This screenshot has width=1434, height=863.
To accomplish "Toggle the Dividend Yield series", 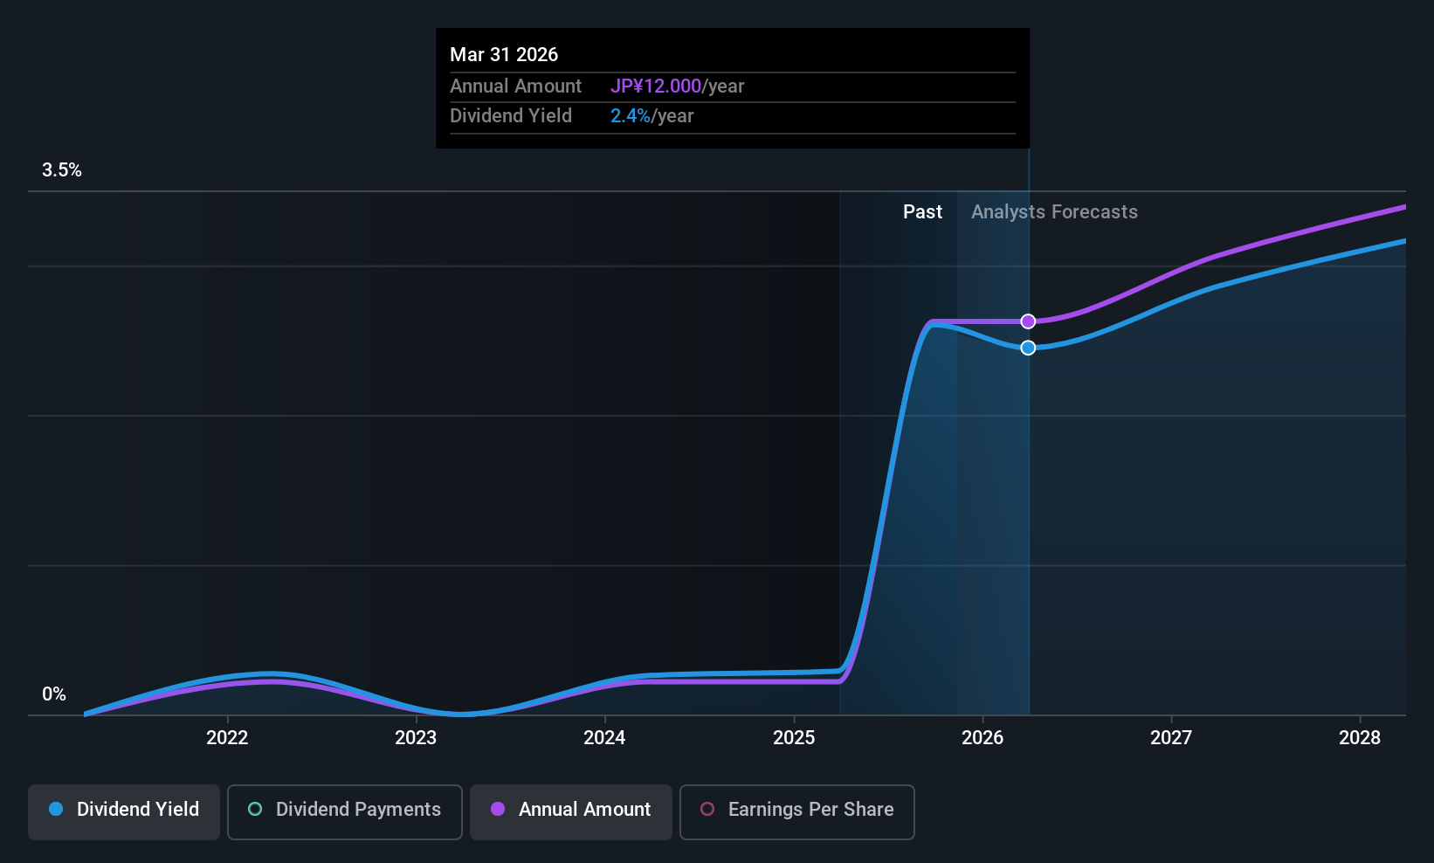I will pos(124,811).
